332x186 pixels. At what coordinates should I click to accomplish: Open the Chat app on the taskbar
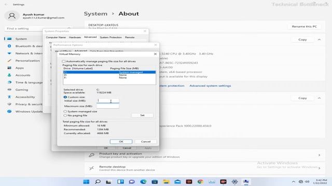[132, 181]
